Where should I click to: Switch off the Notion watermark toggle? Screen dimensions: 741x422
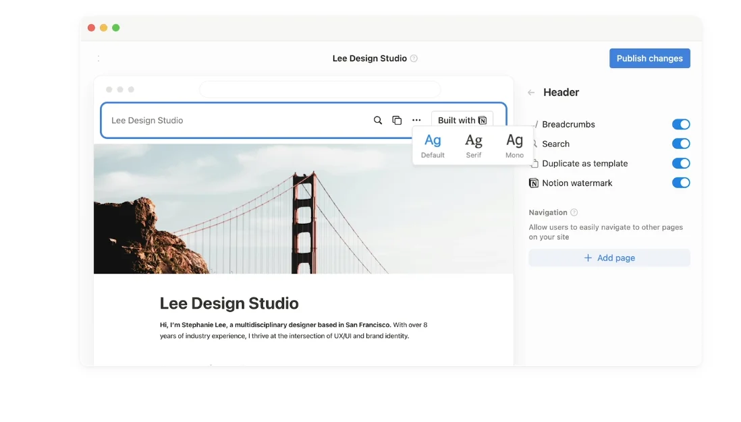click(x=680, y=183)
